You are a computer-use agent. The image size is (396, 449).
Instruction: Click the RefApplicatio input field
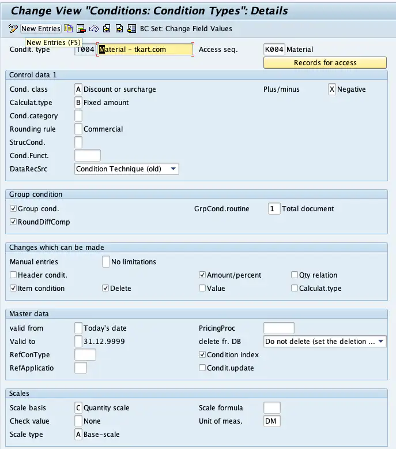[x=81, y=368]
